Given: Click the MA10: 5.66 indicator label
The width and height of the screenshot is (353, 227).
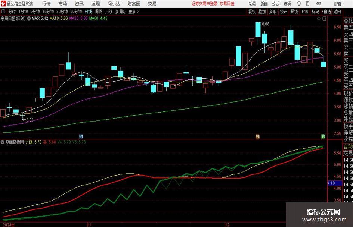Looking at the screenshot, I should click(x=59, y=18).
